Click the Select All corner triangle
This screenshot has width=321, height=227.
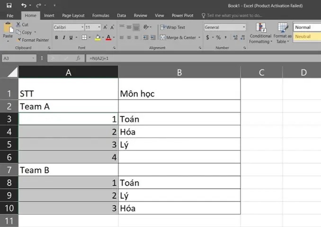pos(12,72)
